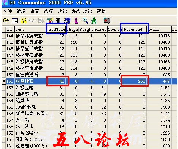Click the Reserved column header

tap(135, 29)
